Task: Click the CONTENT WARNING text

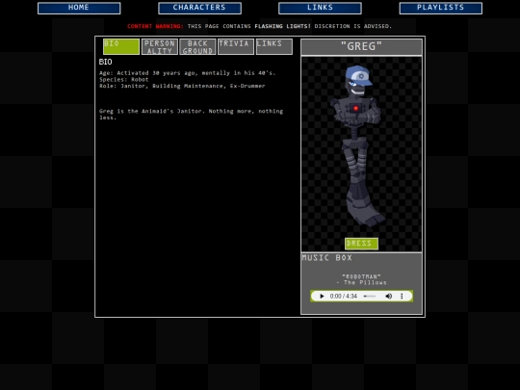Action: coord(155,26)
